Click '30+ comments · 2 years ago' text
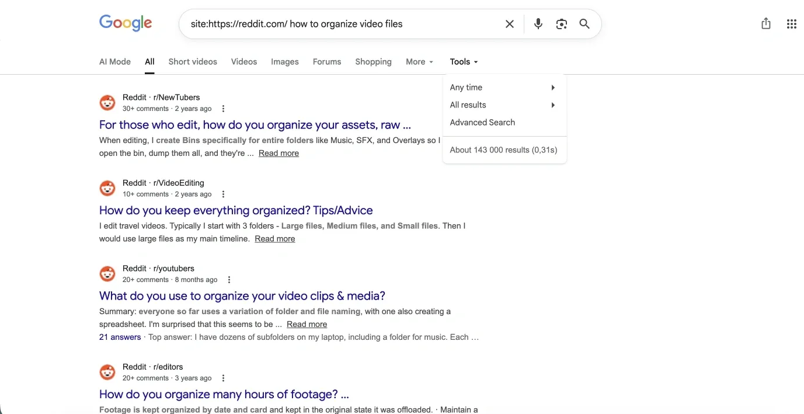The height and width of the screenshot is (414, 804). (167, 109)
